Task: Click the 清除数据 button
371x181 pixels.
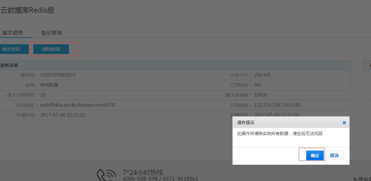Action: tap(51, 49)
